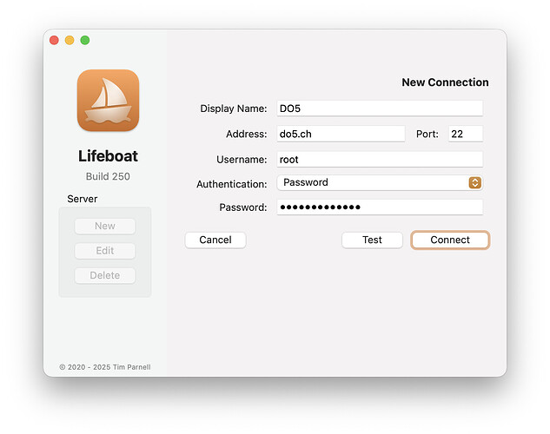
Task: Close the window with the red button
Action: point(54,40)
